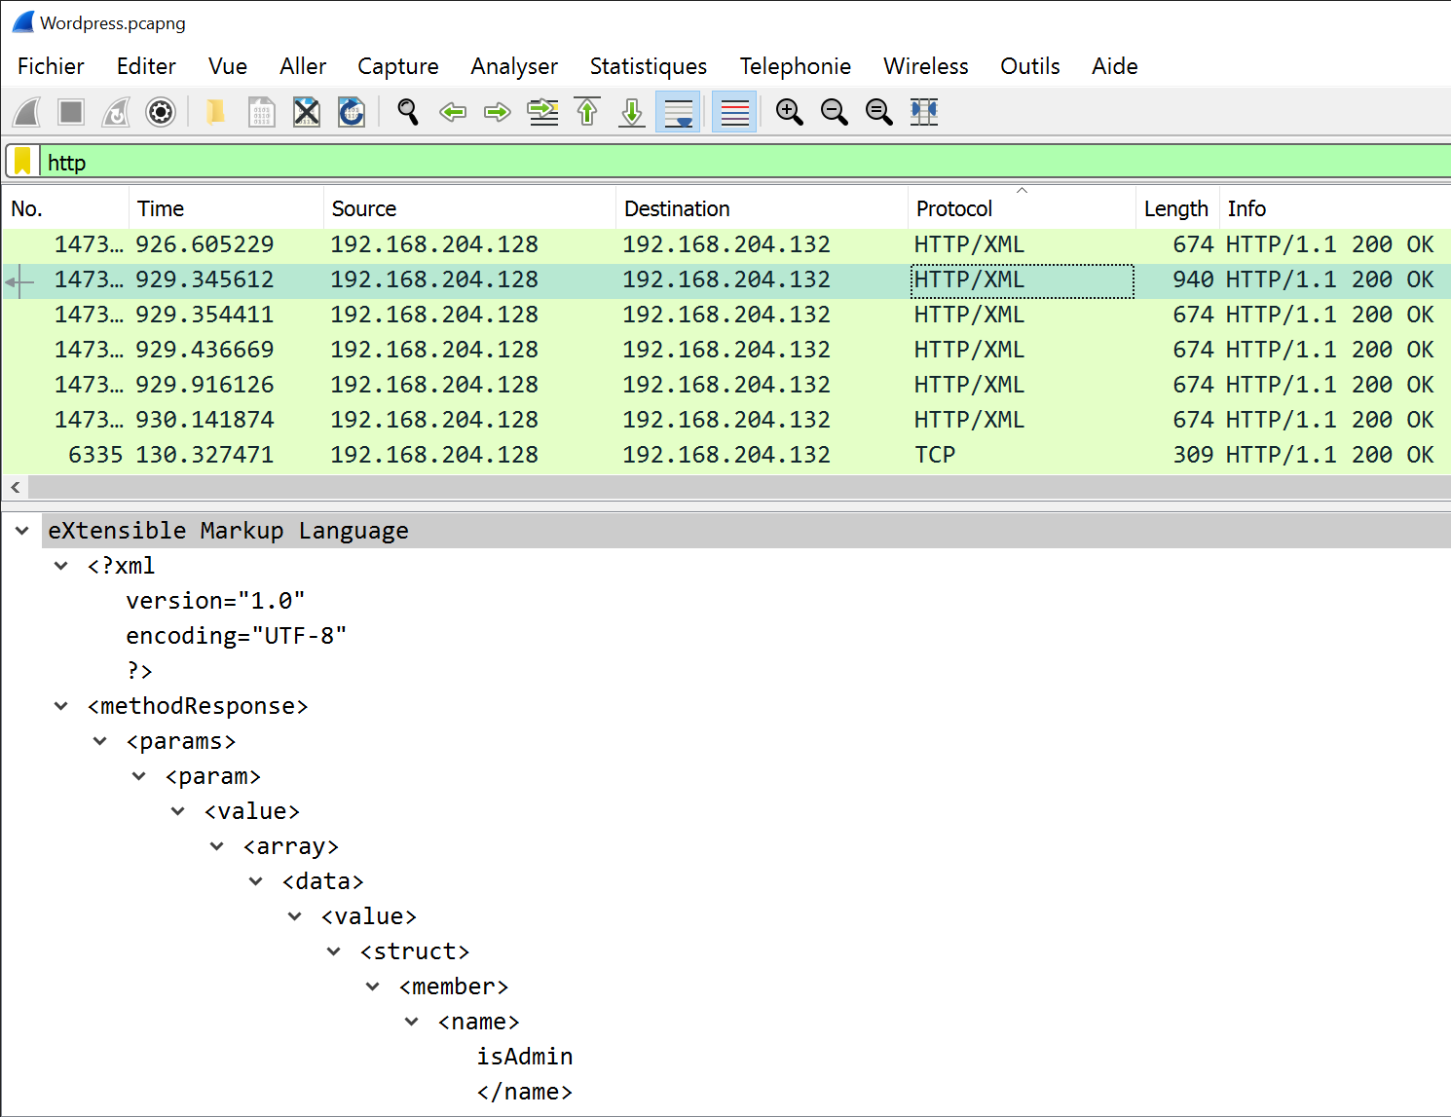Collapse the <struct> node
The width and height of the screenshot is (1451, 1117).
click(x=334, y=951)
